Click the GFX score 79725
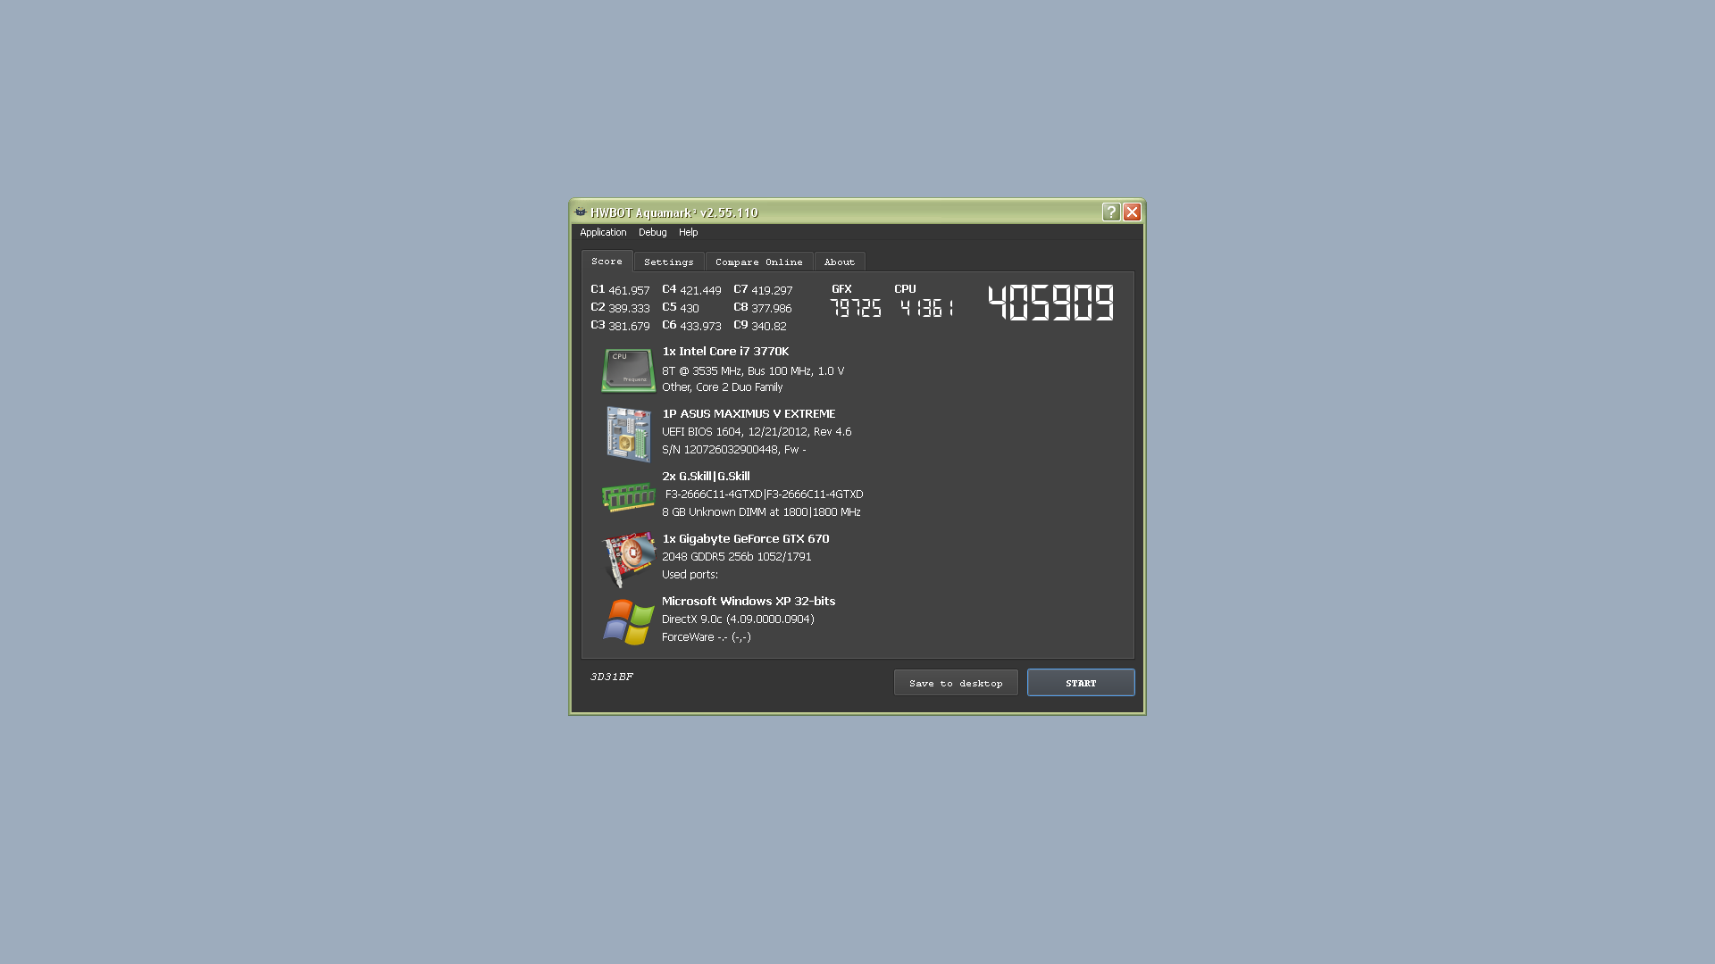 click(x=856, y=308)
